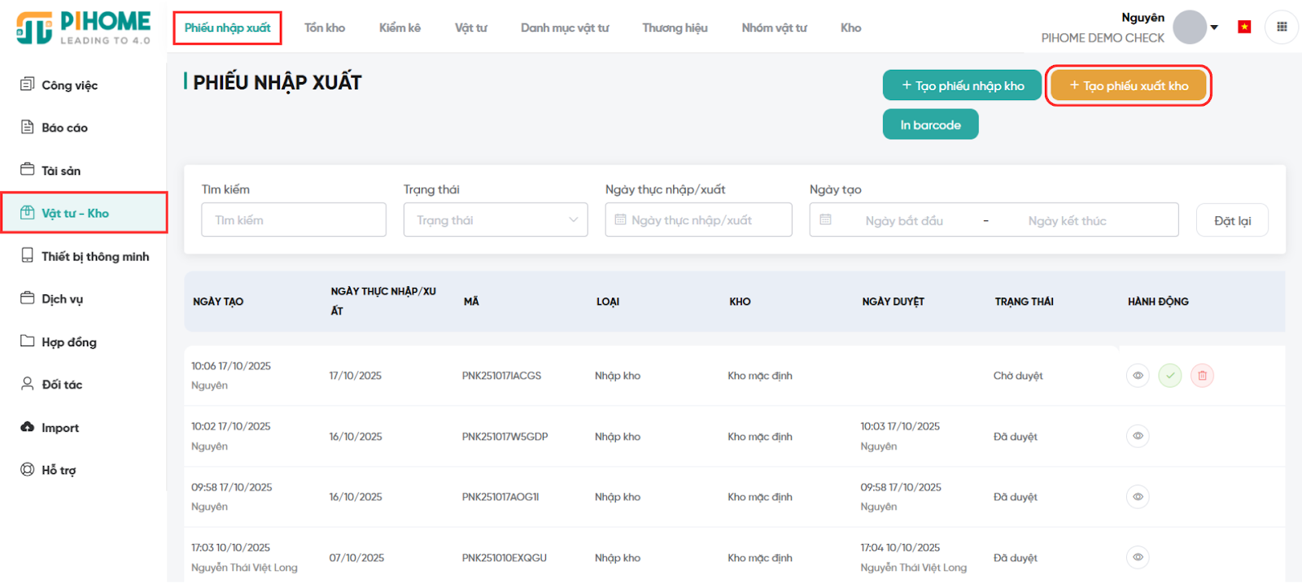
Task: Click Tạo phiếu xuất kho button
Action: tap(1128, 85)
